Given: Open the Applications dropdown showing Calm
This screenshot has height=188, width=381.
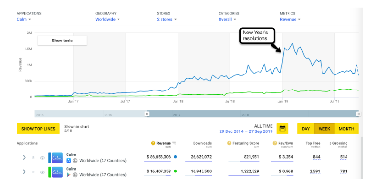Looking at the screenshot, I should (24, 19).
